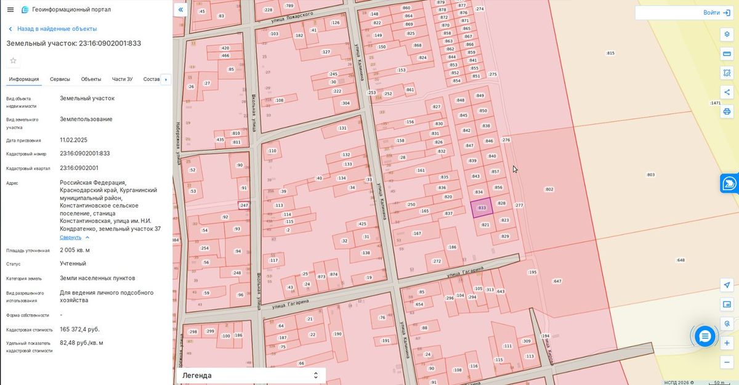The height and width of the screenshot is (385, 739).
Task: Switch to the Информация tab
Action: 24,79
